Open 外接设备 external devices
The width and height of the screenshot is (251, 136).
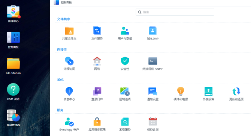(208, 91)
